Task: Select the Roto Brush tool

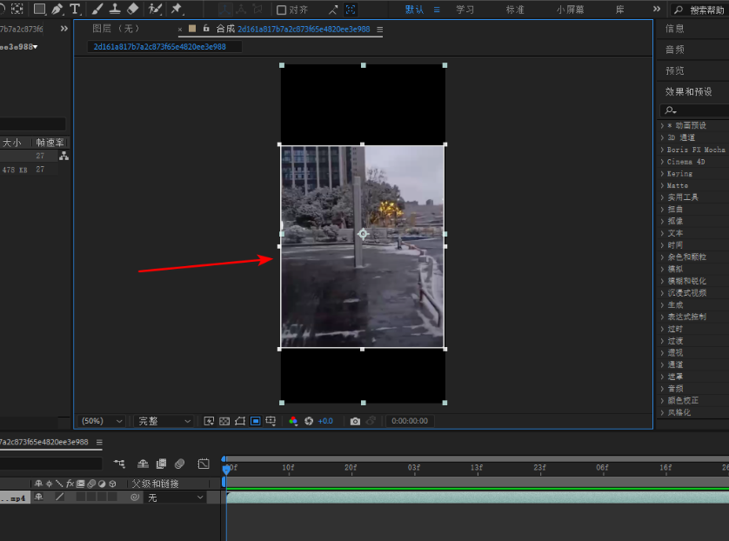Action: click(155, 9)
